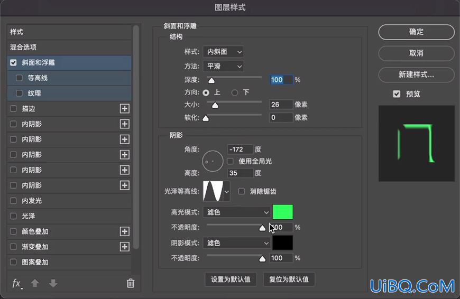Click the green style preview thumbnail
The width and height of the screenshot is (460, 299).
(x=417, y=143)
